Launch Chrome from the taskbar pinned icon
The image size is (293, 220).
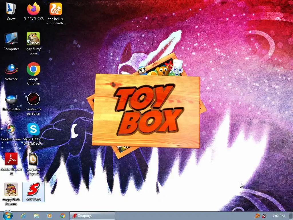click(63, 216)
